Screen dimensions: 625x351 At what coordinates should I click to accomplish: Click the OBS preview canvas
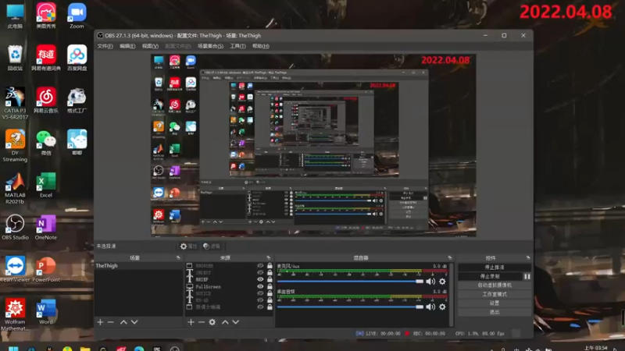pyautogui.click(x=313, y=146)
